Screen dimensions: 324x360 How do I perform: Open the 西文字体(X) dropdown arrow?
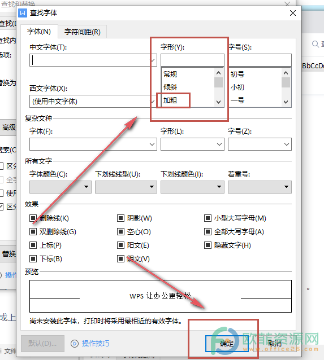tap(153, 101)
